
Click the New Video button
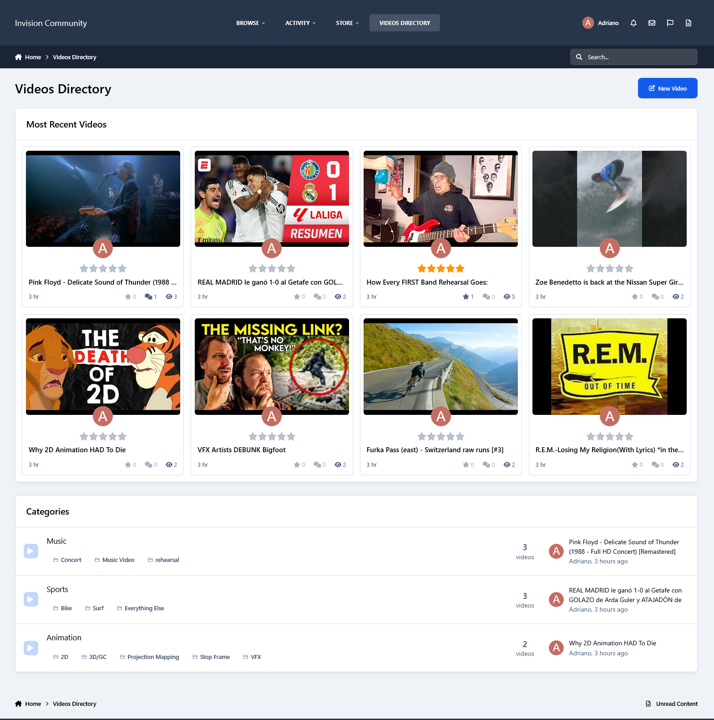(668, 88)
